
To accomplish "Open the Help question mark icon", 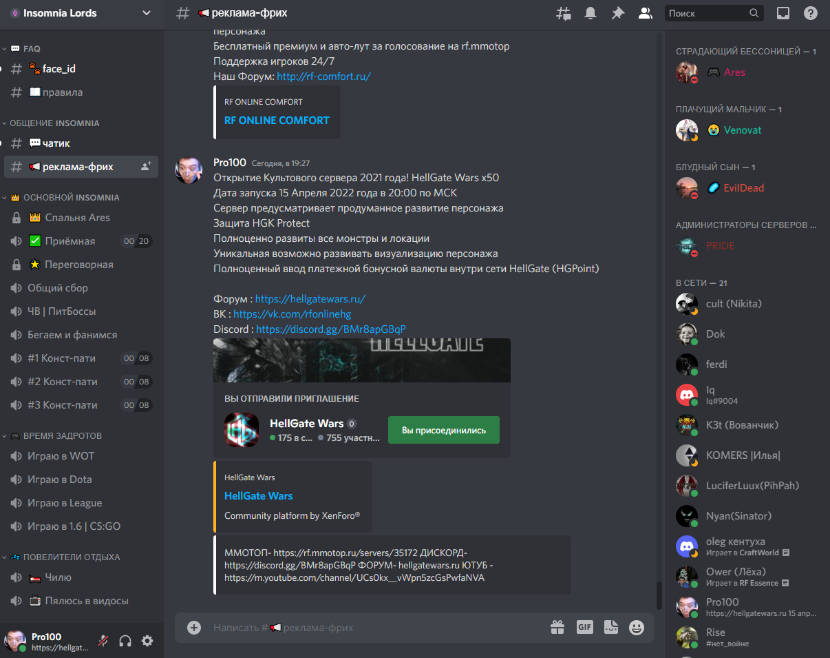I will point(811,13).
